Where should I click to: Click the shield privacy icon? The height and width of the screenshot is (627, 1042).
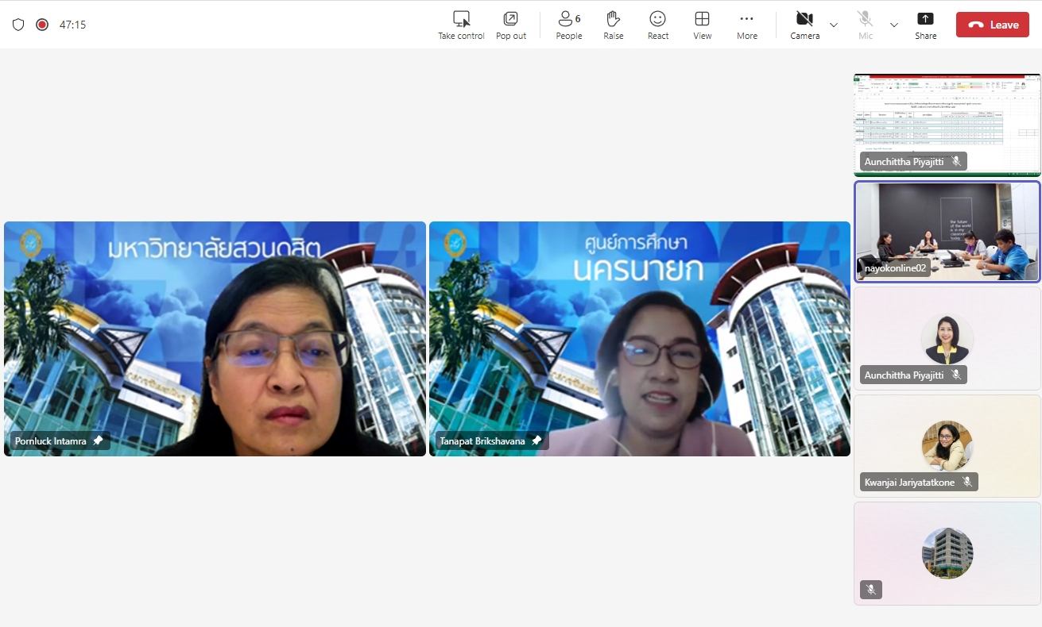tap(18, 25)
